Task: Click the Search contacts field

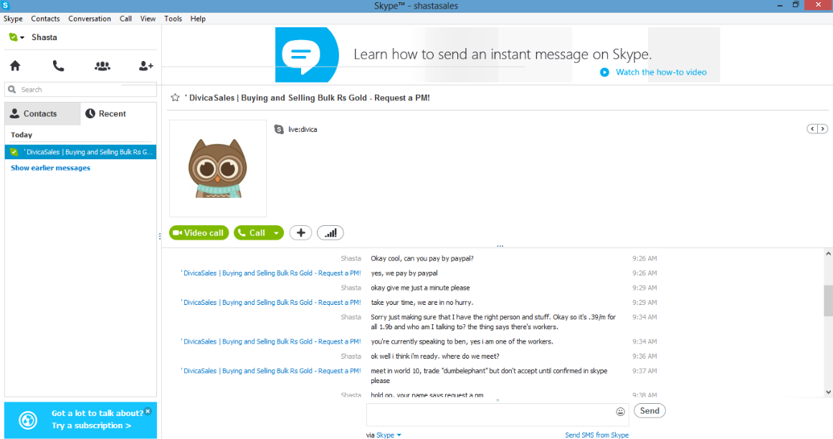Action: coord(81,89)
